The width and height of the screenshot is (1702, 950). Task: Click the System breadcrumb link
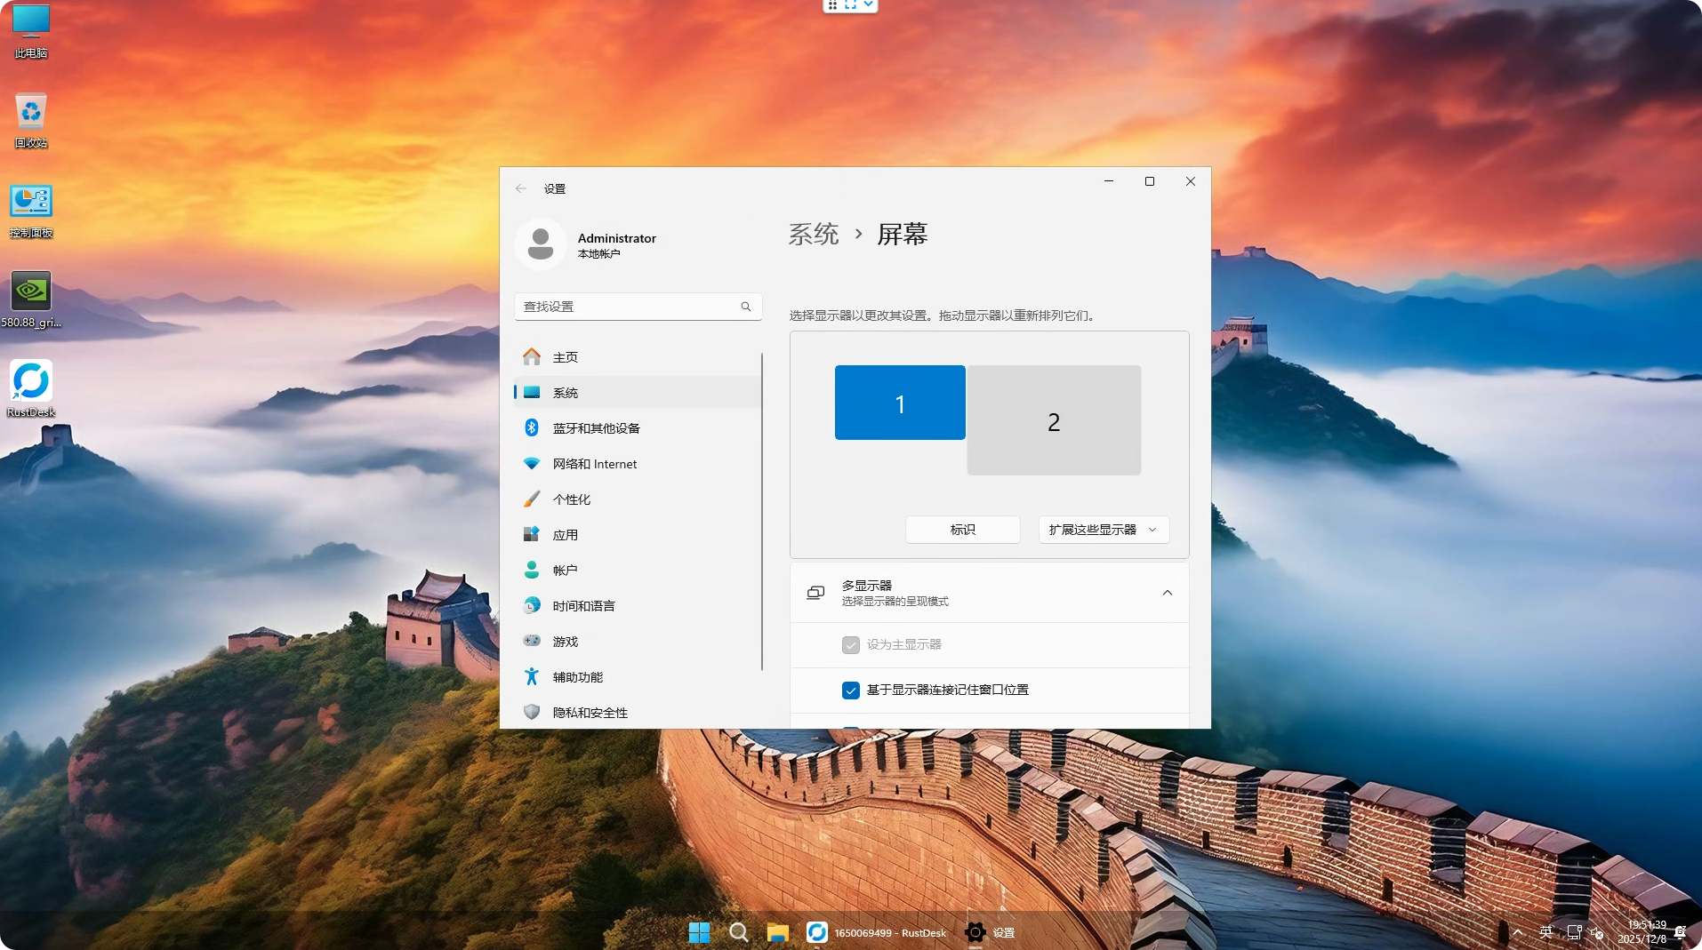(x=813, y=235)
